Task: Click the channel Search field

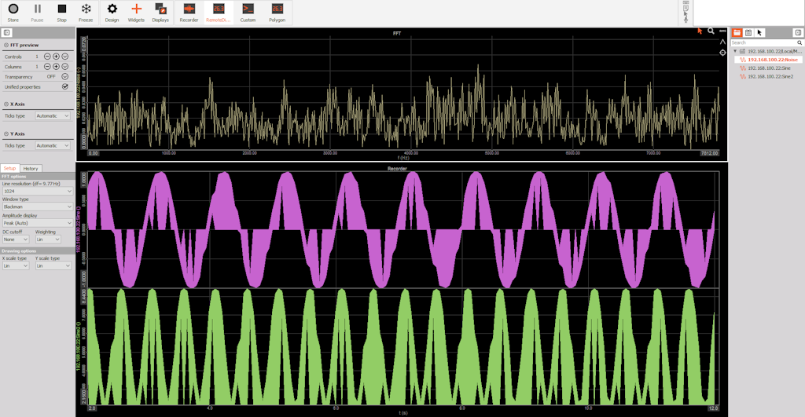Action: 763,42
